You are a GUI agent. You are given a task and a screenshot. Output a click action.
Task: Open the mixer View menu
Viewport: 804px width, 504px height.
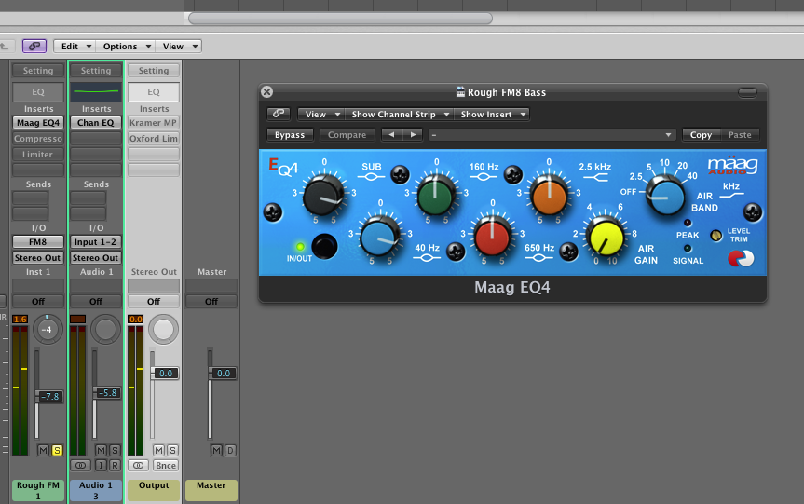179,47
